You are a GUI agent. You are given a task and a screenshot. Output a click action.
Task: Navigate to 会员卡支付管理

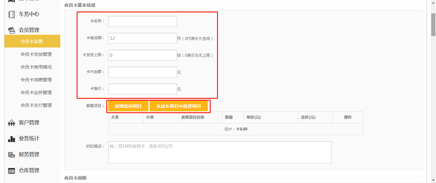pos(36,105)
